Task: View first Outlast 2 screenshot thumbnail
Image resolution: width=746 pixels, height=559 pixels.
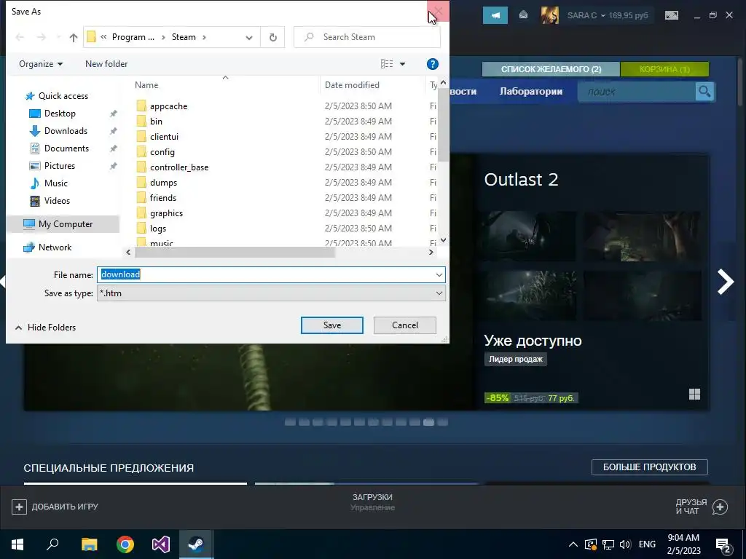Action: (530, 236)
